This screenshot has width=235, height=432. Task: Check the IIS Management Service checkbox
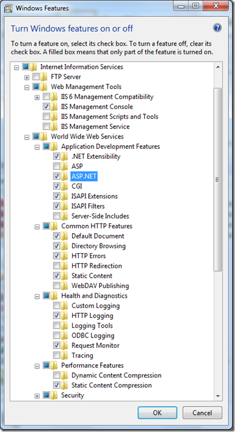[46, 126]
